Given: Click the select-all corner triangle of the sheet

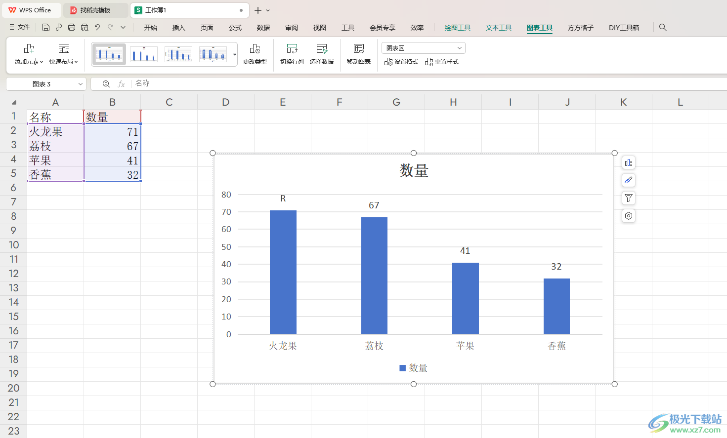Looking at the screenshot, I should (14, 102).
